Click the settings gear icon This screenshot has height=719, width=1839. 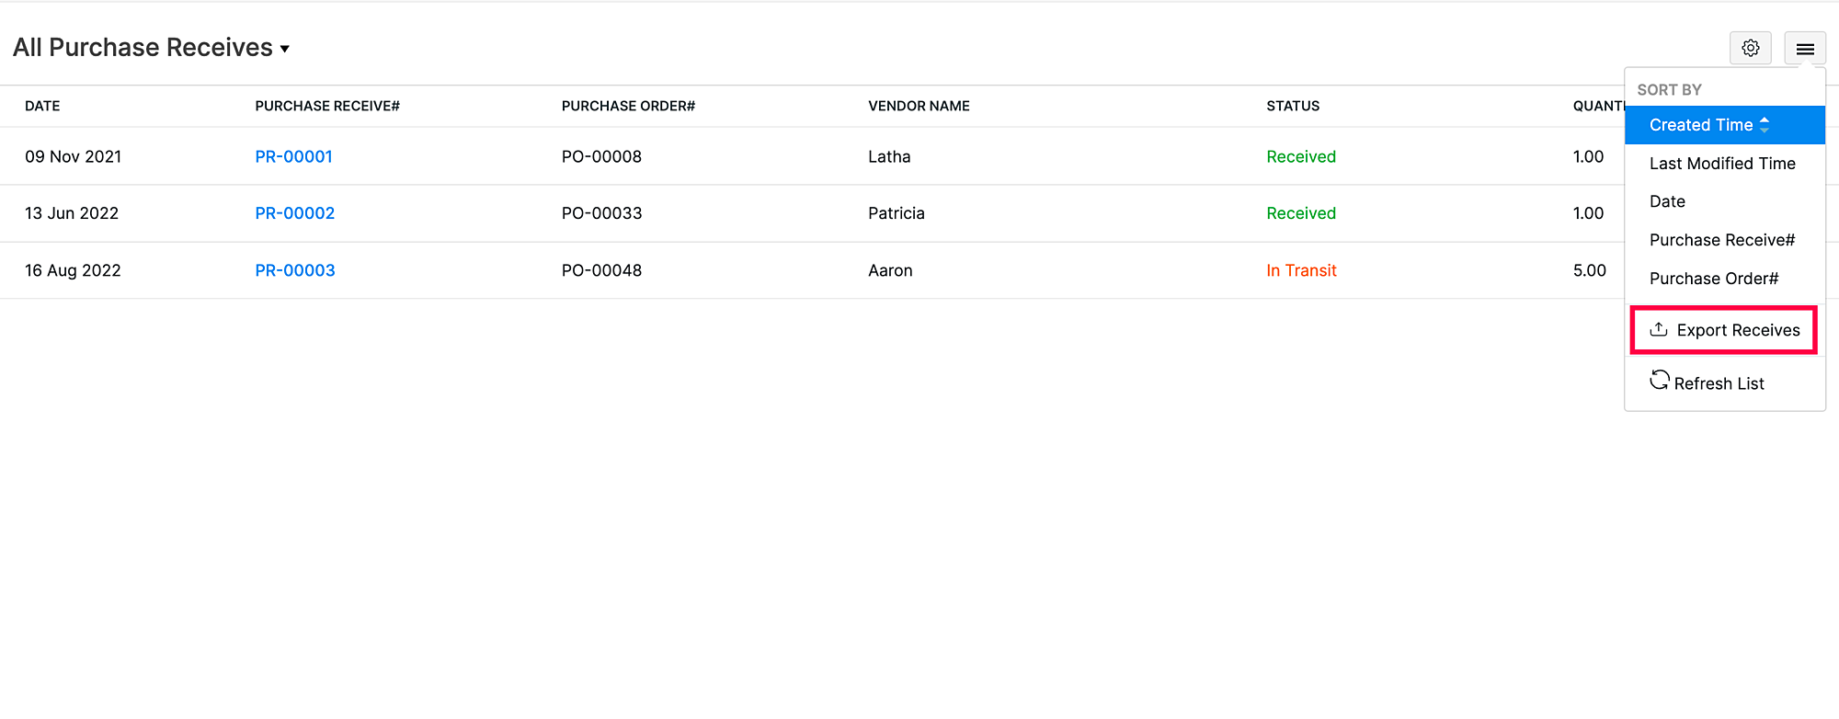click(x=1750, y=48)
